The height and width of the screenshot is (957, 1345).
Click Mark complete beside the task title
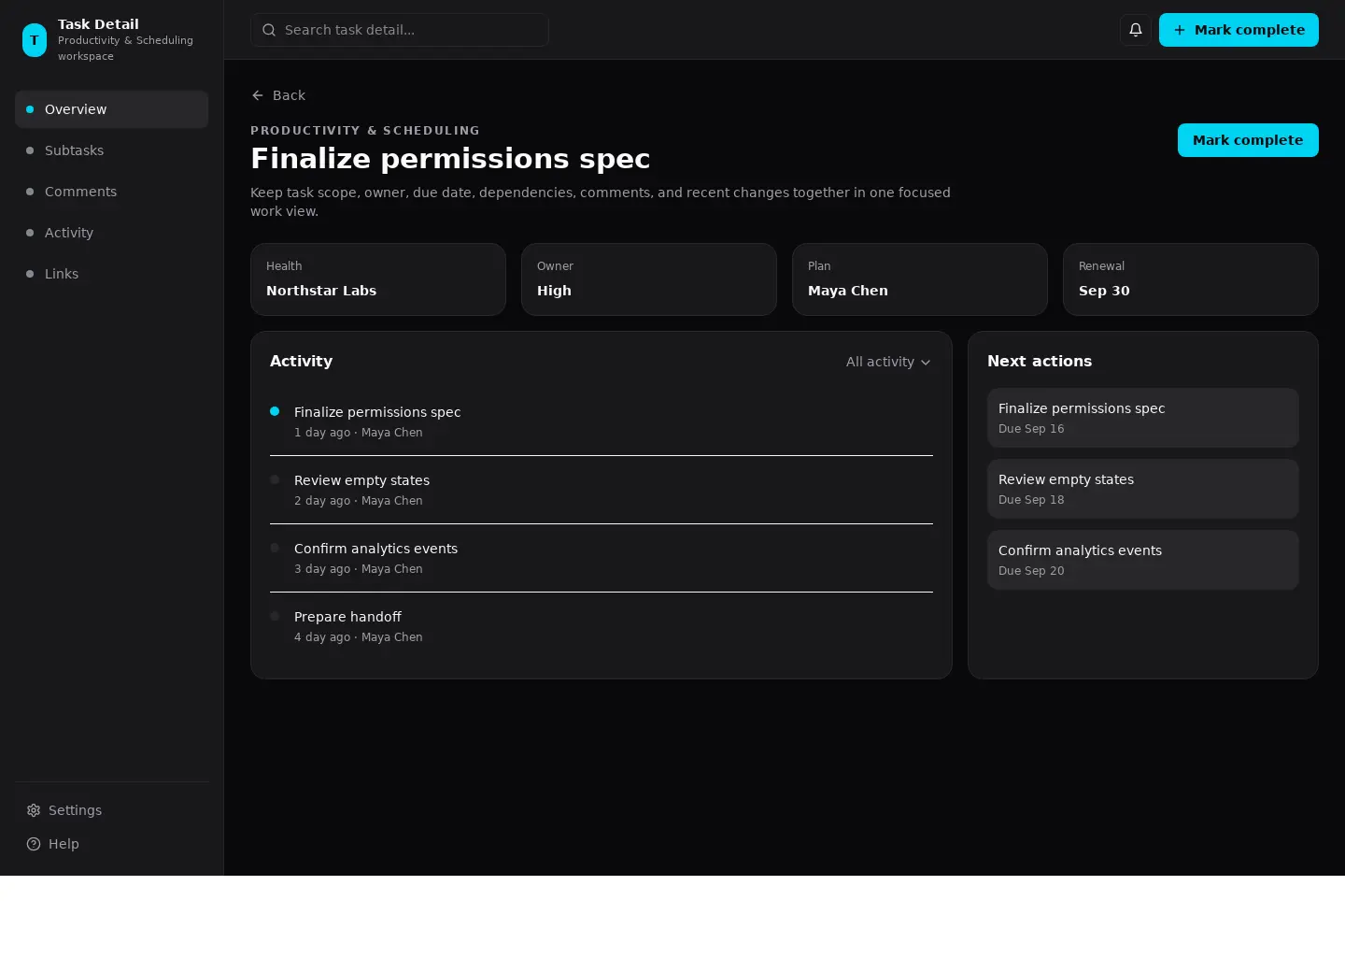pos(1248,140)
